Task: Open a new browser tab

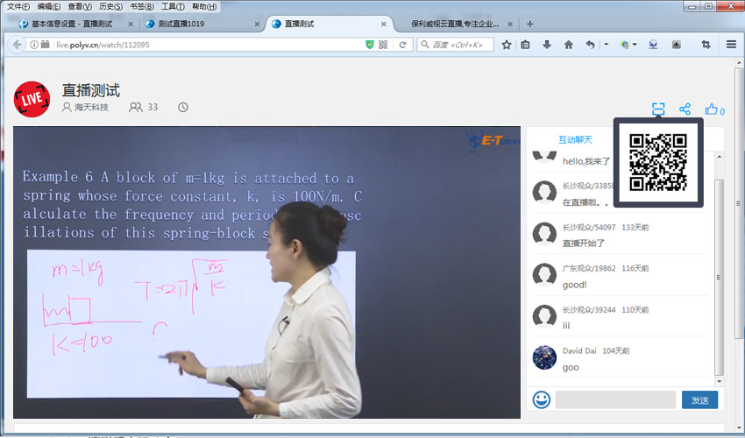Action: click(530, 24)
